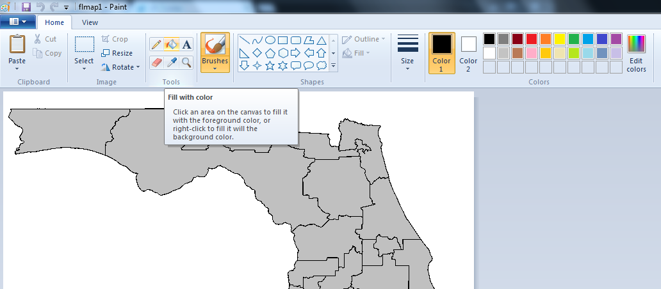Screen dimensions: 661x289
Task: Choose the Rectangle shape
Action: coord(283,40)
